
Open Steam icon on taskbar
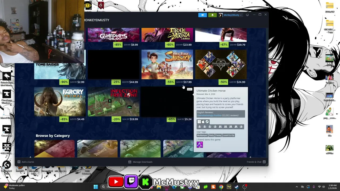(237, 187)
